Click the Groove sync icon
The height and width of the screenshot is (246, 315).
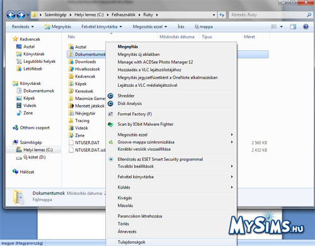pos(111,142)
